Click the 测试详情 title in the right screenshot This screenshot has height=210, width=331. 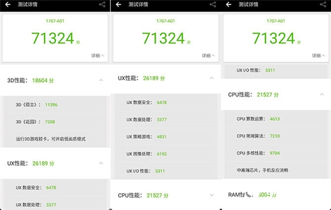click(248, 4)
